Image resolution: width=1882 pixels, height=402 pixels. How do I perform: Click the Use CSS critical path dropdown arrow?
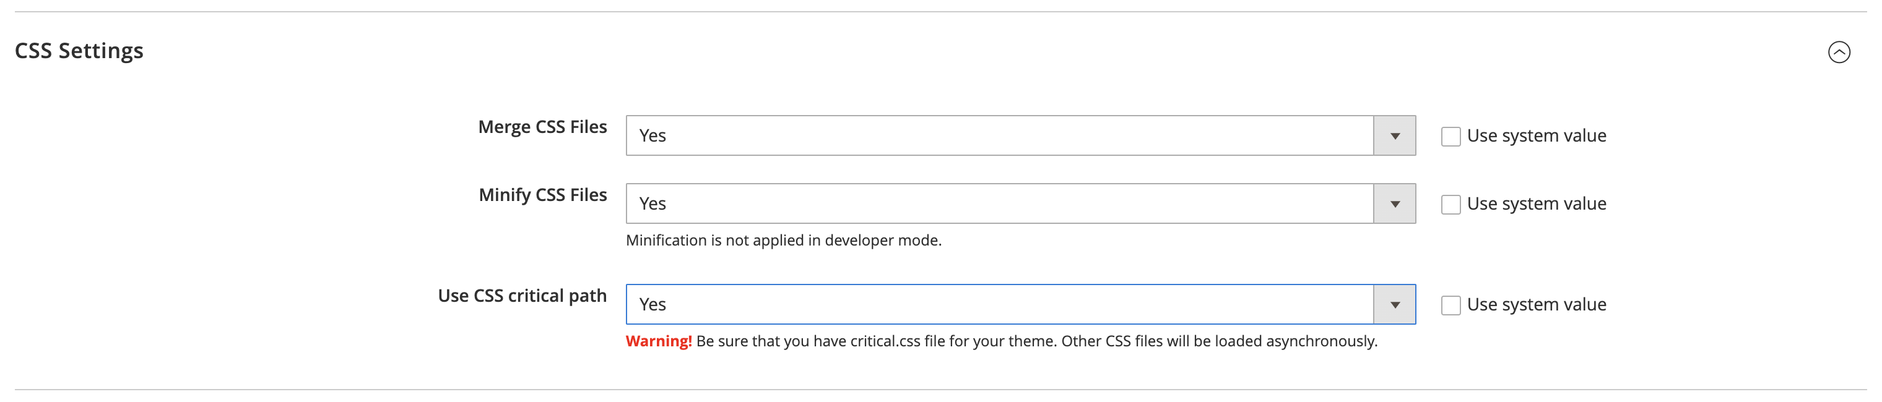pyautogui.click(x=1394, y=304)
